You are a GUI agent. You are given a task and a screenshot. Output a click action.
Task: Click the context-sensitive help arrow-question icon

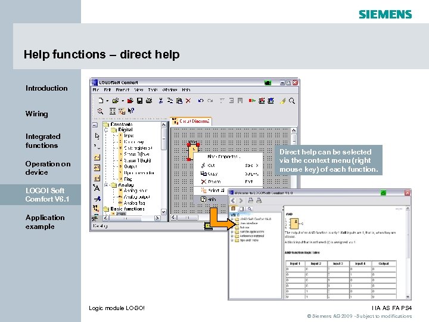131,111
